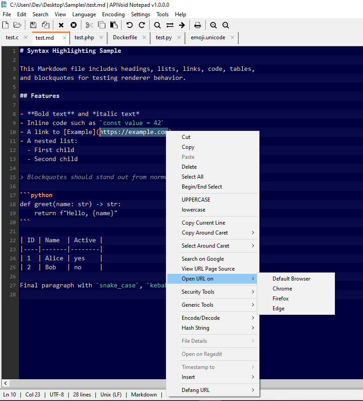The image size is (363, 401).
Task: Close the test.md tab
Action: click(65, 38)
